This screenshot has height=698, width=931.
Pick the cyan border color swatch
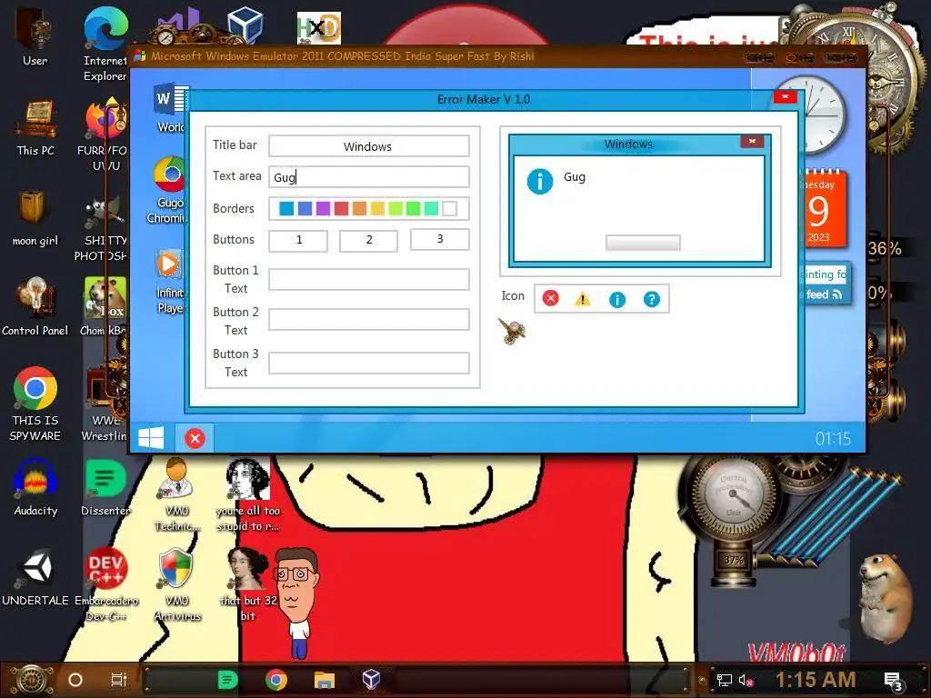286,208
